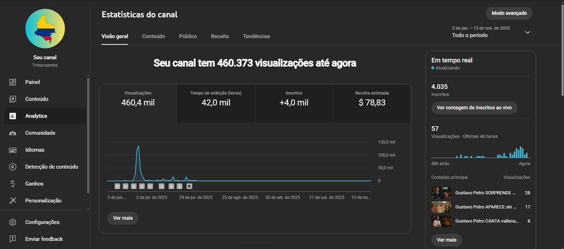Click the Em tempo real heading
564x249 pixels.
[x=452, y=60]
